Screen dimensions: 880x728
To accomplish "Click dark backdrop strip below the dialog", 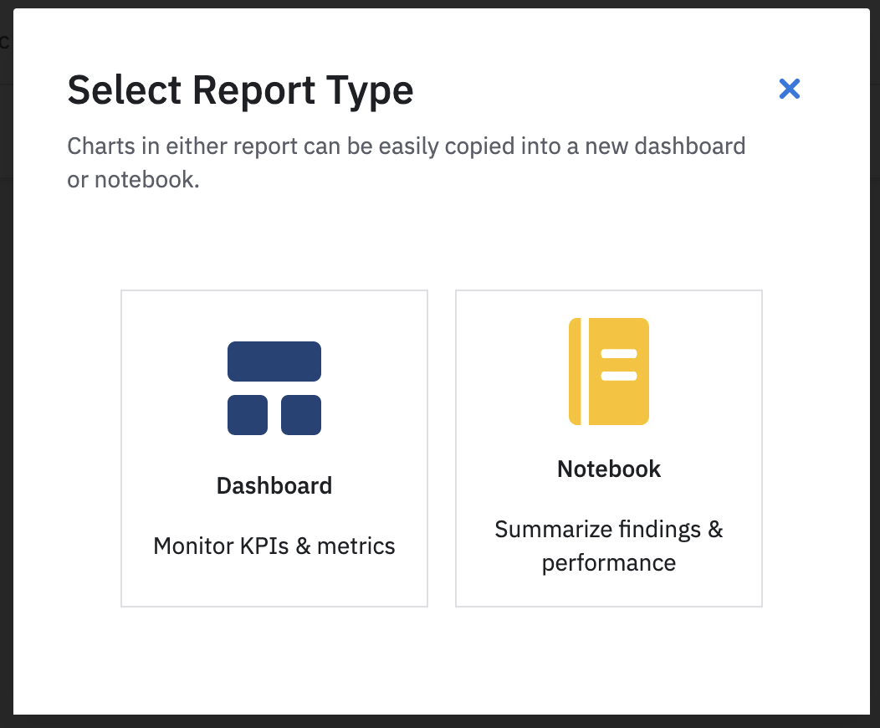I will (440, 721).
